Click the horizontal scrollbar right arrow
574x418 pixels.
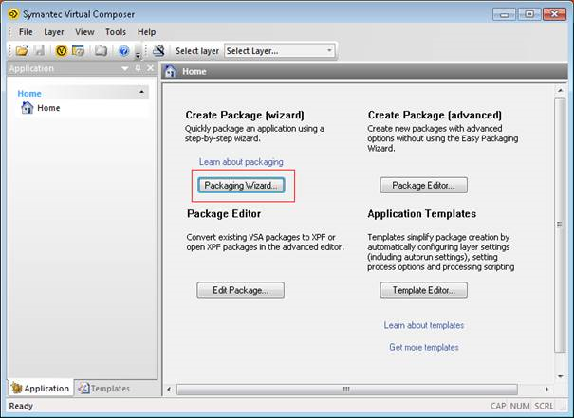point(546,390)
